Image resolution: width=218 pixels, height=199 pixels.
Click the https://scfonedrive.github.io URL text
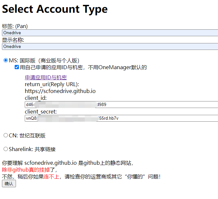(x=60, y=91)
